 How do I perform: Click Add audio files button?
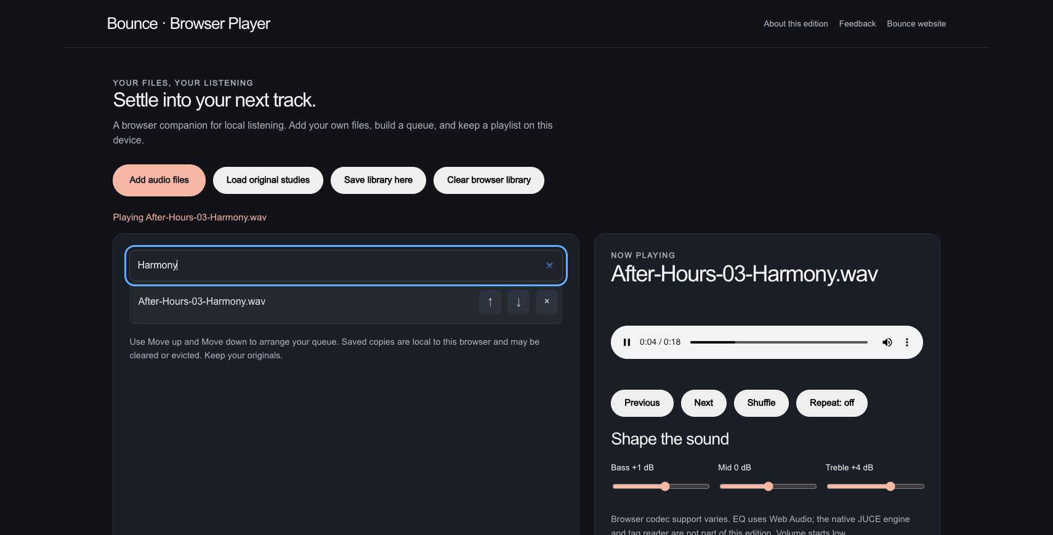(159, 180)
